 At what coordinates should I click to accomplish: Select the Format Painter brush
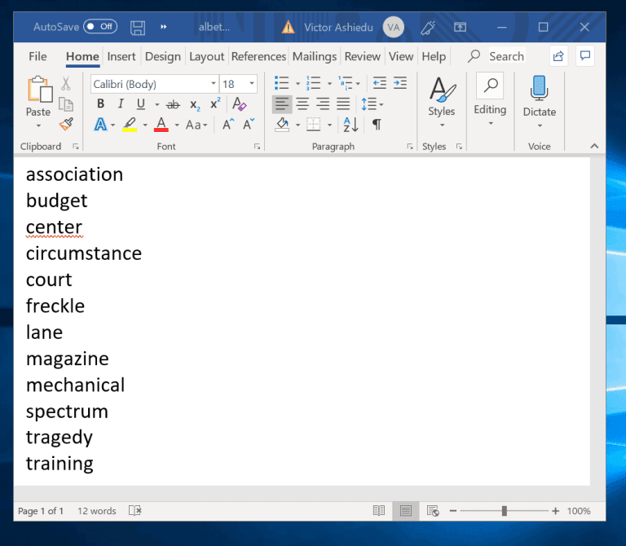66,124
